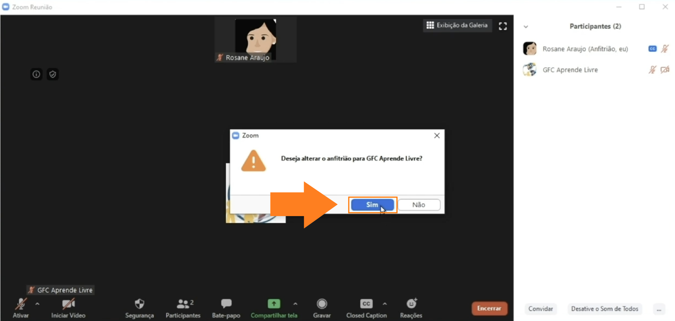Viewport: 675px width, 321px height.
Task: Click muted mic icon beside Rosane Araujo
Action: coord(665,49)
